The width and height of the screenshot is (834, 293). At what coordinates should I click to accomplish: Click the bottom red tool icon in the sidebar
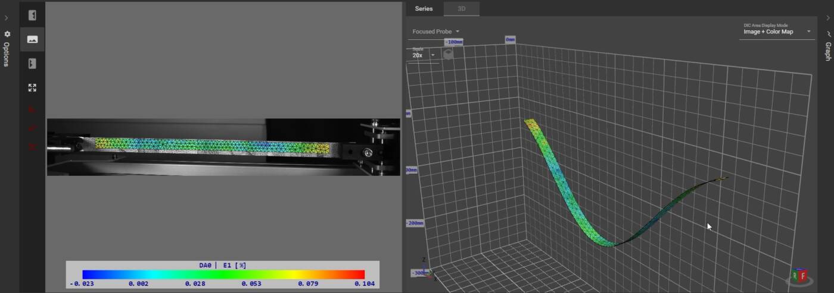pos(32,147)
